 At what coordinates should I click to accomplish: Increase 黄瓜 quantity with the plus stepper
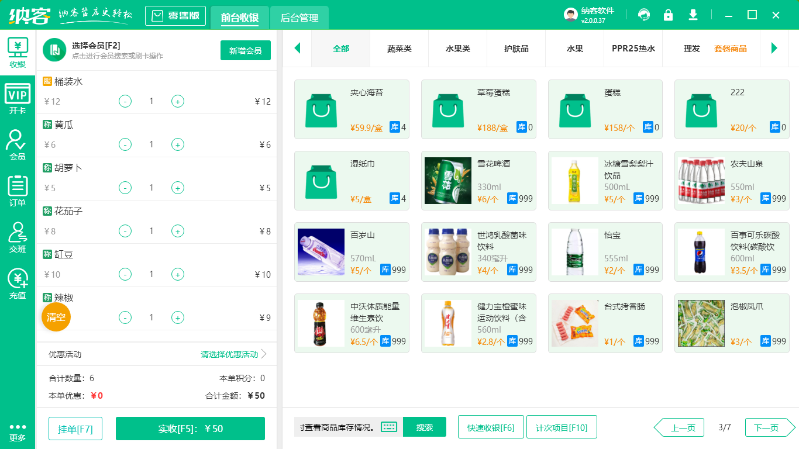[x=177, y=144]
